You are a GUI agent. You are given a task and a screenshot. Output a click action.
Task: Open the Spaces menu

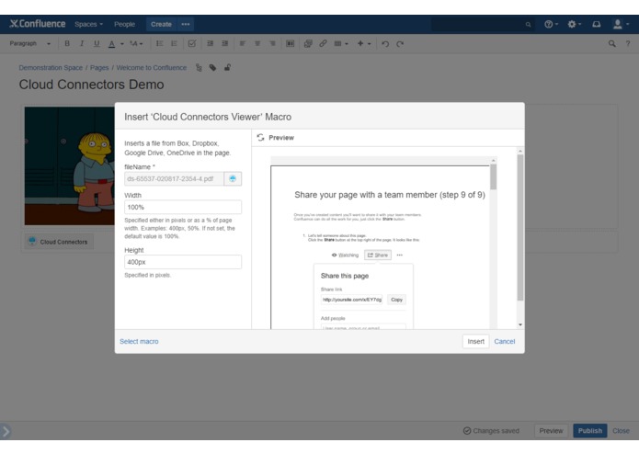(x=88, y=25)
